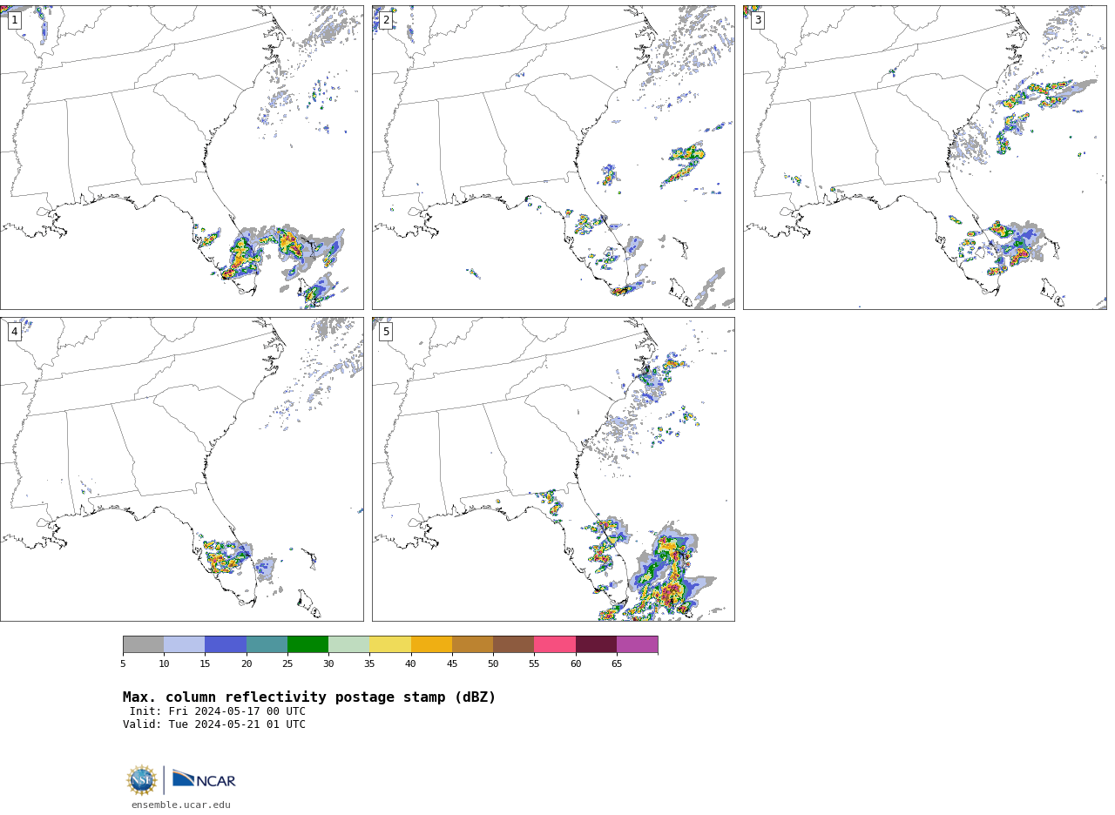Click the Init: Fri 2024-05-17 00 UTC line
Image resolution: width=1115 pixels, height=815 pixels.
click(218, 711)
